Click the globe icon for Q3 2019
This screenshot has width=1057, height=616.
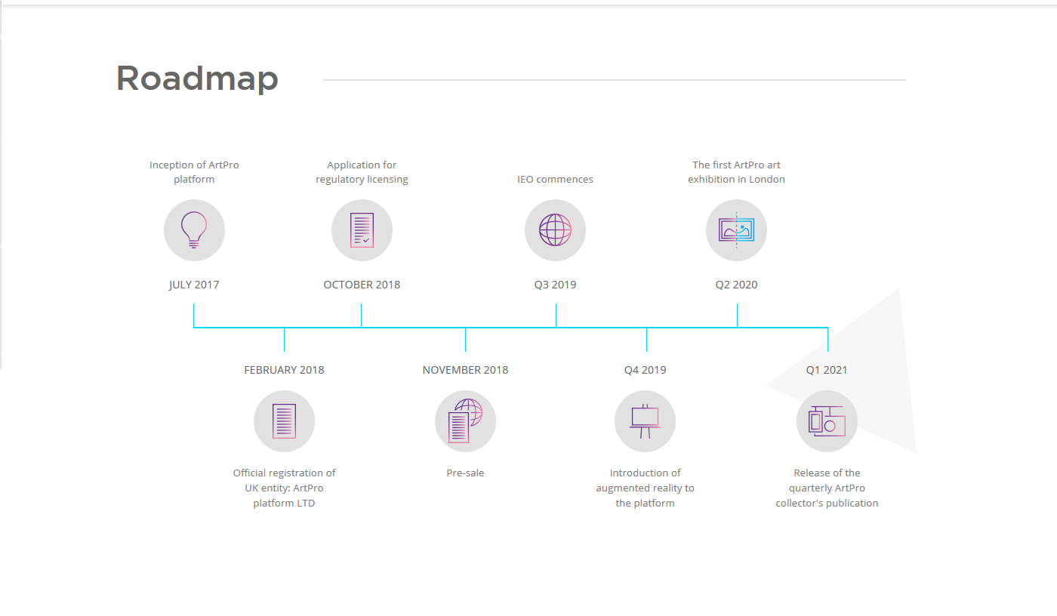[555, 230]
